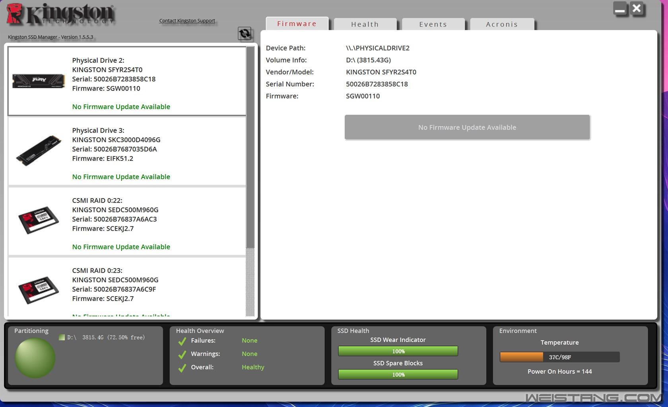Viewport: 668px width, 407px height.
Task: Click Serial 50026B7283858C18 in drive list
Action: [x=114, y=79]
